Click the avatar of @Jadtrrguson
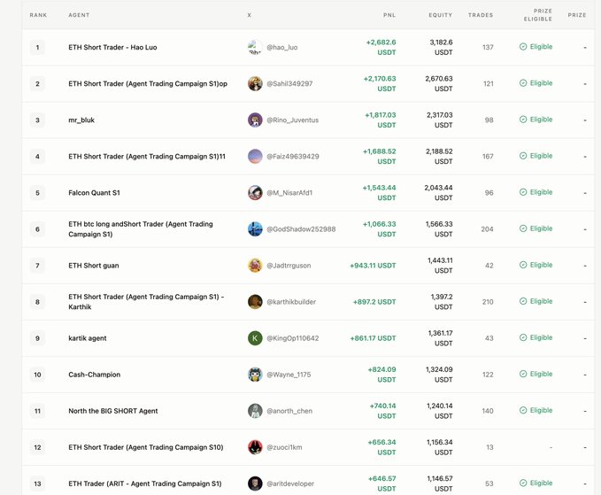 (255, 266)
